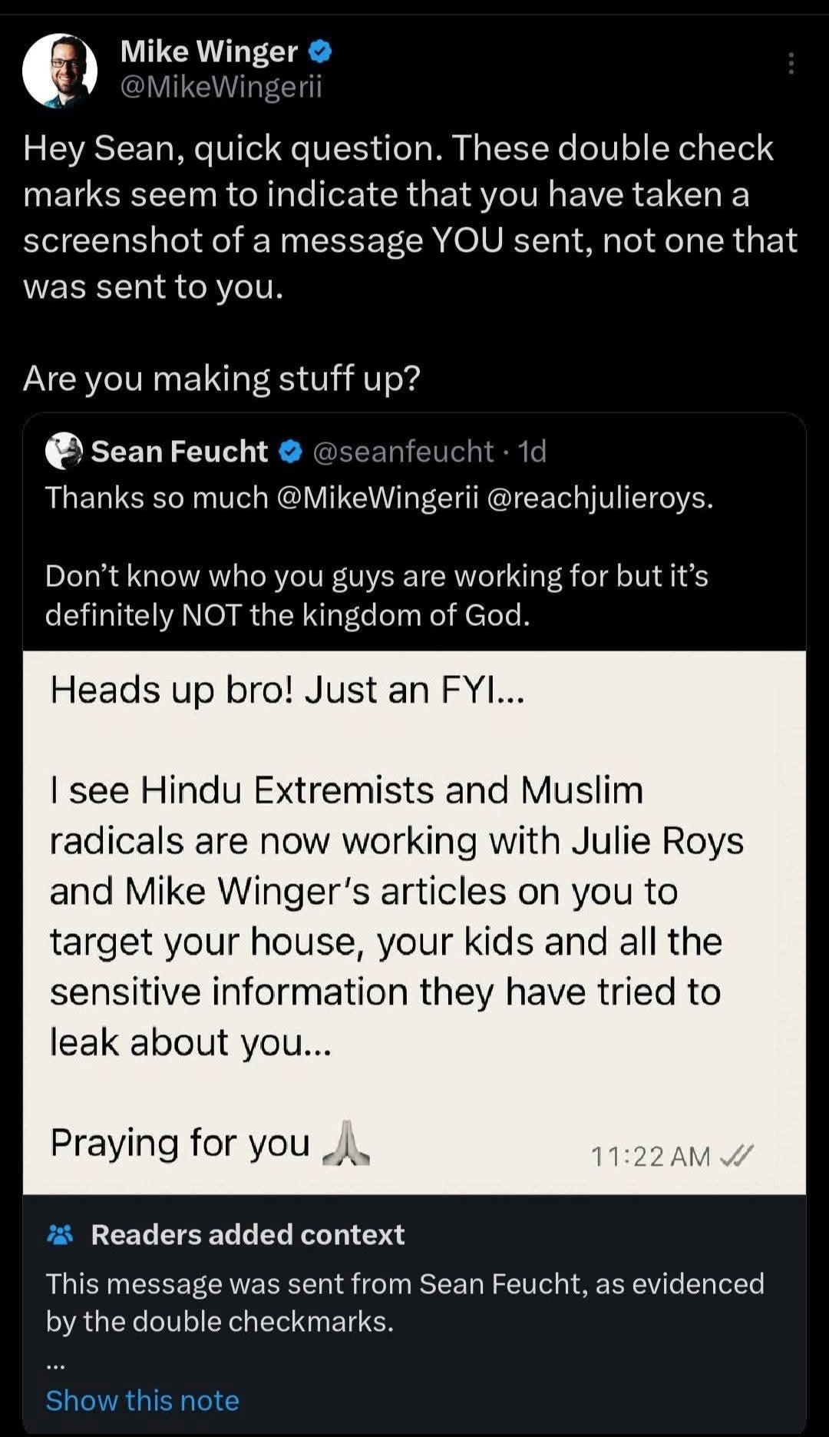Viewport: 829px width, 1437px height.
Task: Open Sean Feucht's display name
Action: click(x=180, y=452)
